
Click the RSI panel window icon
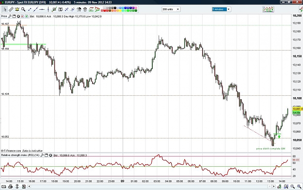point(47,155)
